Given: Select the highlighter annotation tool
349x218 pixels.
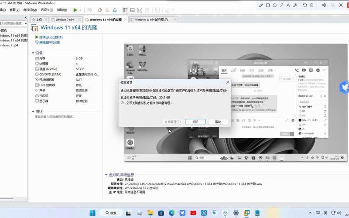Looking at the screenshot, I should (295, 5).
